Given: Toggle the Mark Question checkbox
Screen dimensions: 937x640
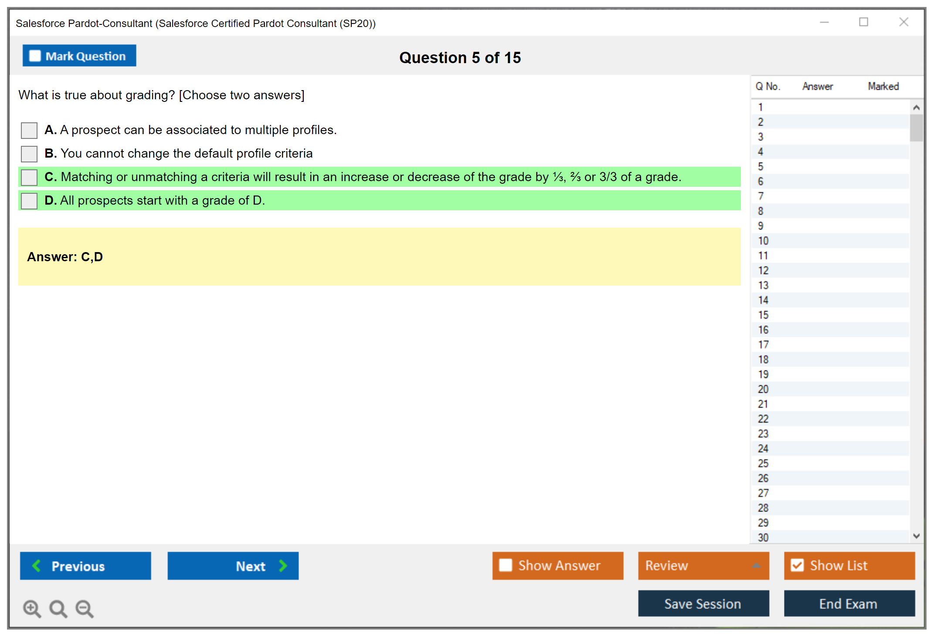Looking at the screenshot, I should (35, 56).
